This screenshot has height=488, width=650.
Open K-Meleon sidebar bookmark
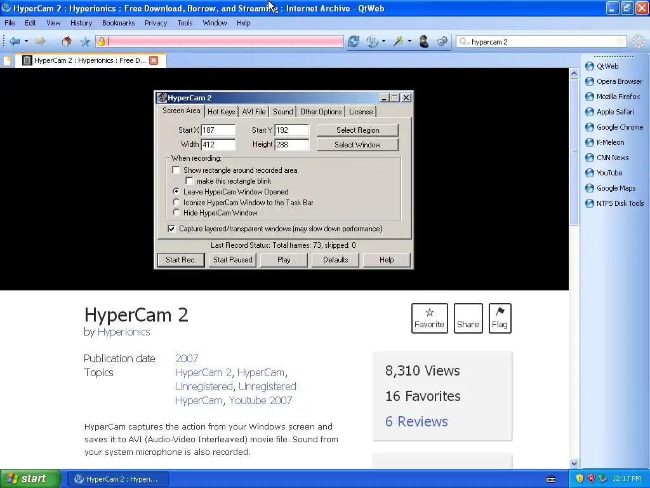coord(605,142)
